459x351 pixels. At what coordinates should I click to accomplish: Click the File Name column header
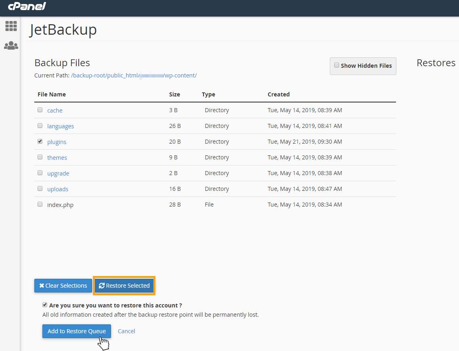click(x=52, y=94)
